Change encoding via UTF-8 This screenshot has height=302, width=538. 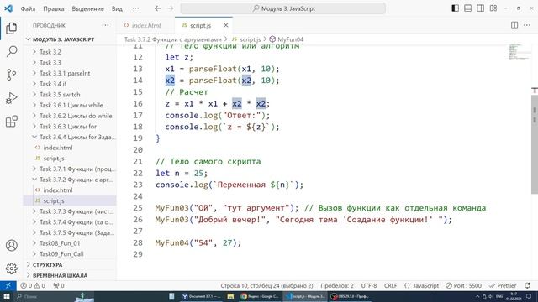(x=369, y=285)
